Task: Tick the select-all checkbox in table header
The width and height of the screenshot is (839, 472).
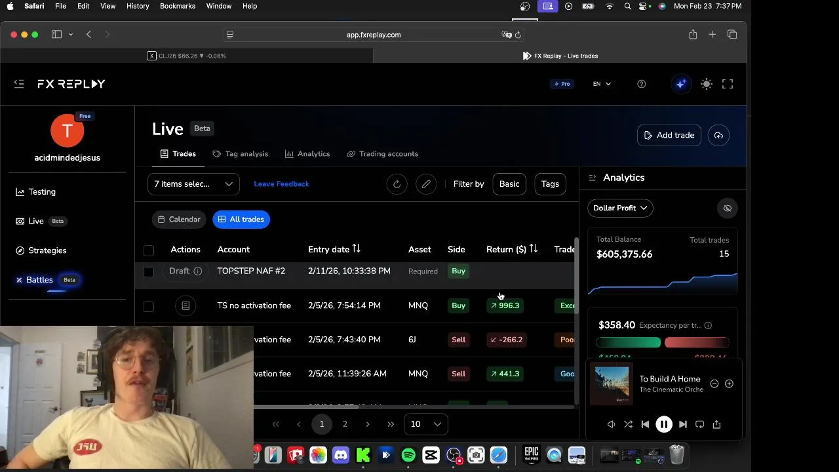Action: 149,250
